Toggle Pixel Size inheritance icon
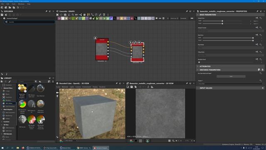266x150 pixels. [x=257, y=35]
